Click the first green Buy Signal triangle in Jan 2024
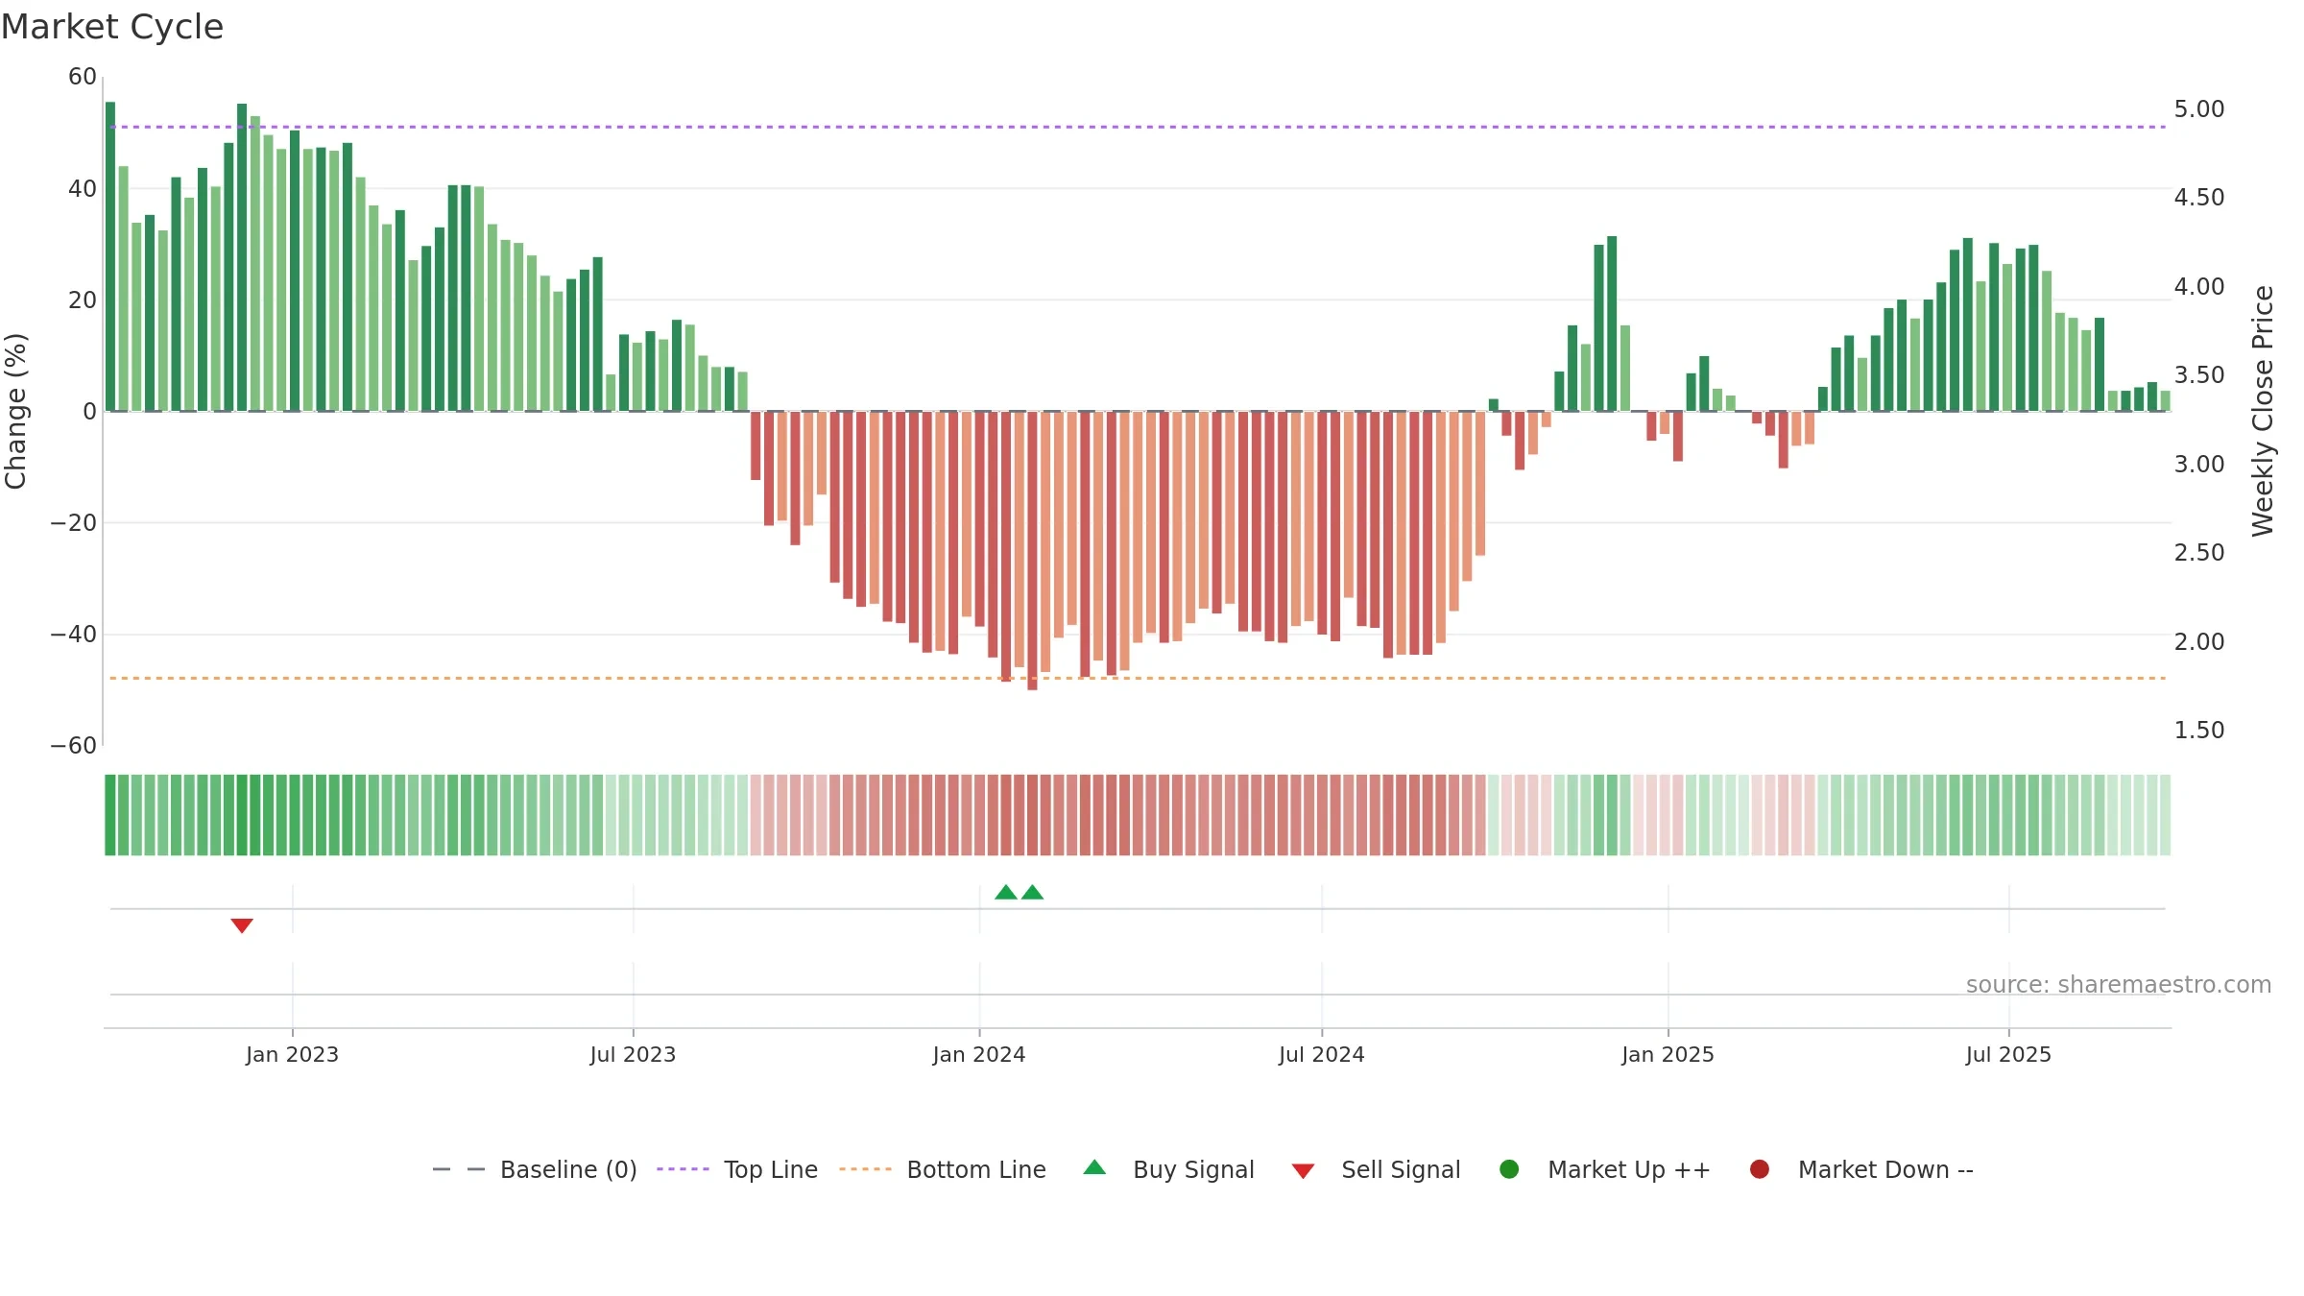The width and height of the screenshot is (2304, 1296). (1006, 892)
